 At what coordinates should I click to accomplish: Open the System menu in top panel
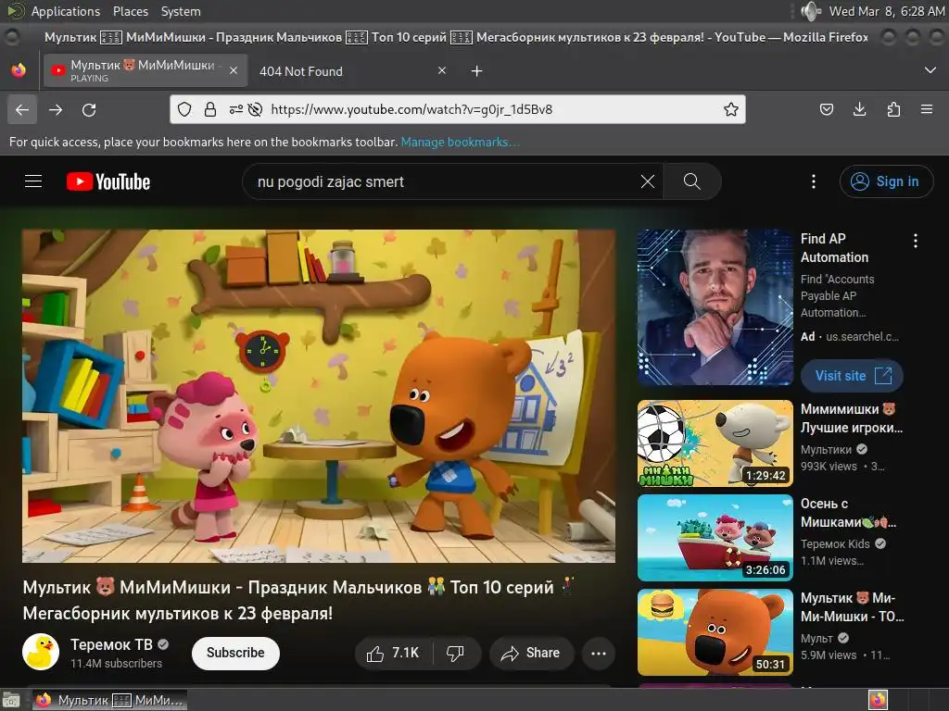pyautogui.click(x=181, y=11)
